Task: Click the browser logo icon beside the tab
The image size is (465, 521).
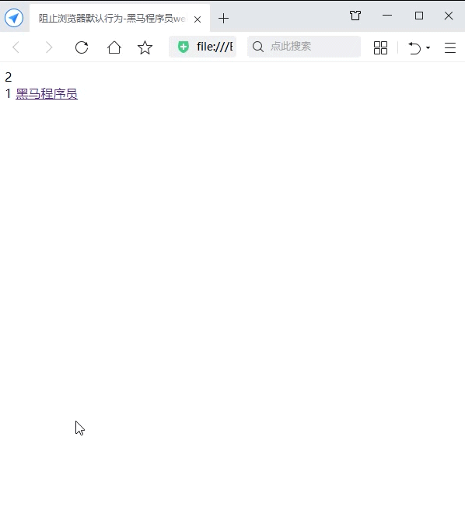Action: 14,18
